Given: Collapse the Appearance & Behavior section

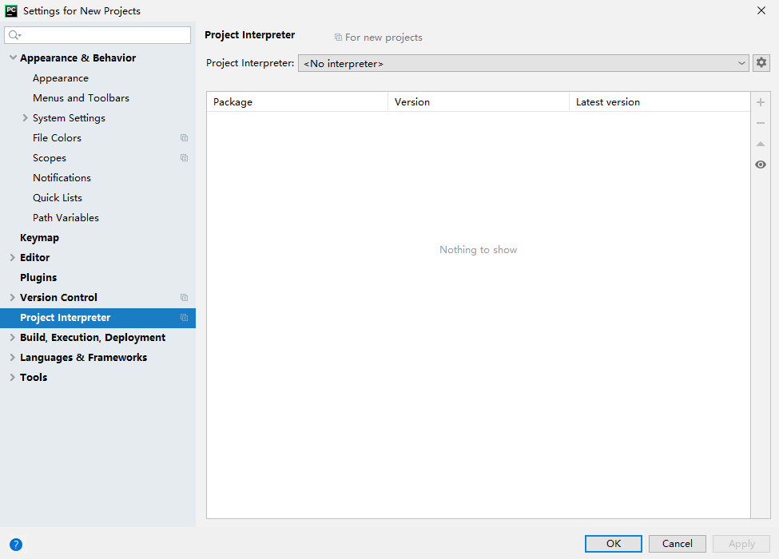Looking at the screenshot, I should pyautogui.click(x=13, y=57).
